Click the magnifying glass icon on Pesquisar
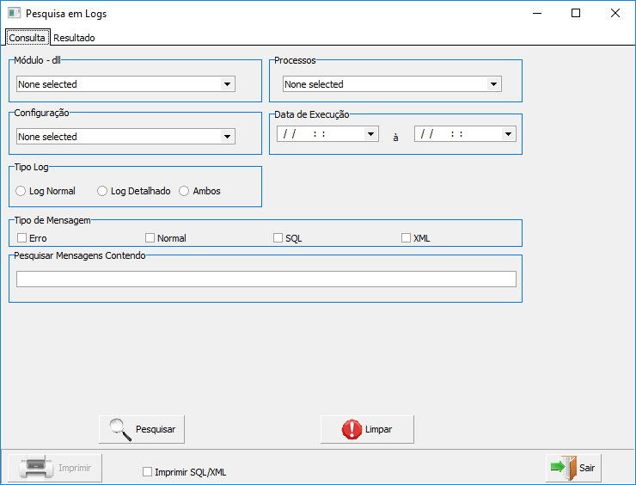Image resolution: width=636 pixels, height=485 pixels. 120,429
